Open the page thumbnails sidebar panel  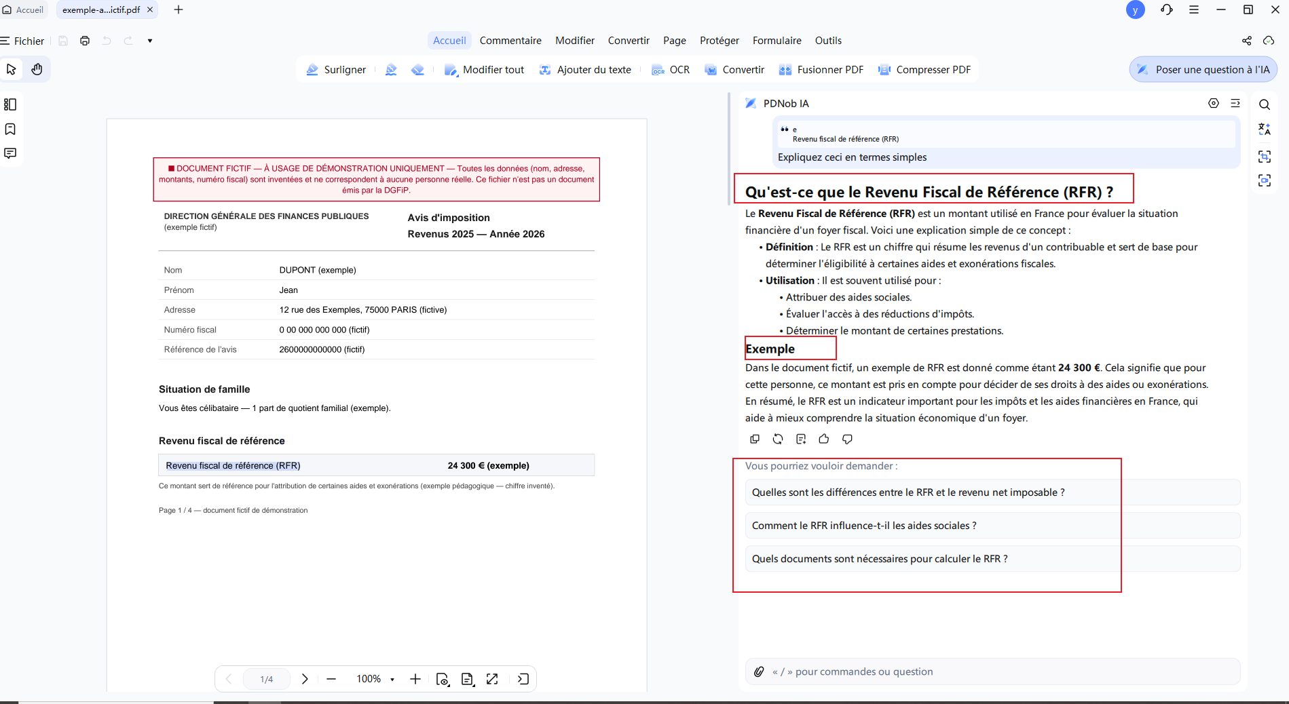pyautogui.click(x=10, y=104)
